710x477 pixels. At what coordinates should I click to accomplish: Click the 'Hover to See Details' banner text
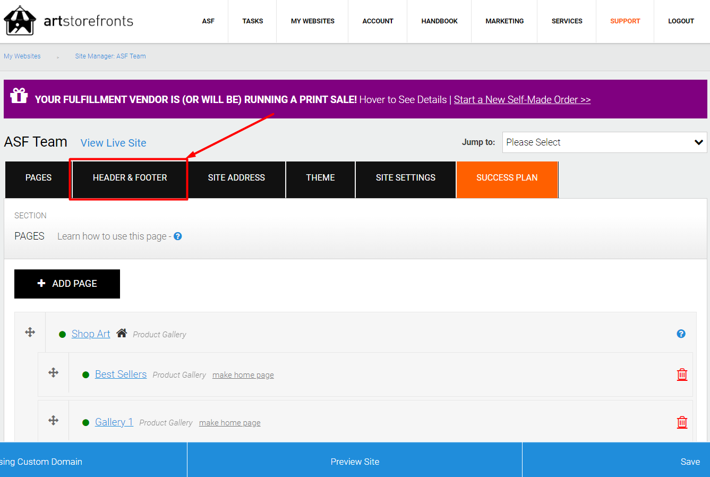403,100
